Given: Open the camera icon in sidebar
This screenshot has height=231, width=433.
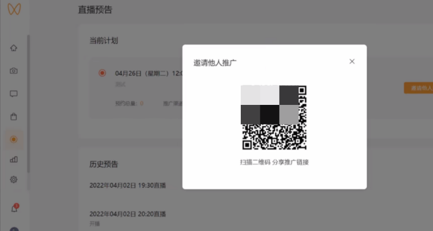Looking at the screenshot, I should (x=14, y=71).
